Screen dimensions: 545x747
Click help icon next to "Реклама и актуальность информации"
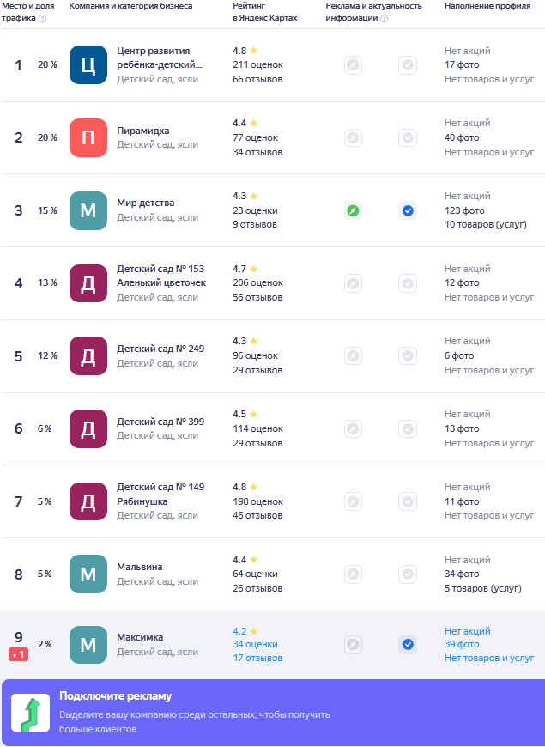(384, 18)
